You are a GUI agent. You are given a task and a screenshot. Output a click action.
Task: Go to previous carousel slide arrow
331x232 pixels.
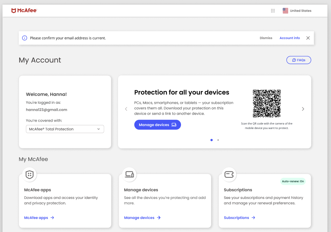pyautogui.click(x=126, y=109)
